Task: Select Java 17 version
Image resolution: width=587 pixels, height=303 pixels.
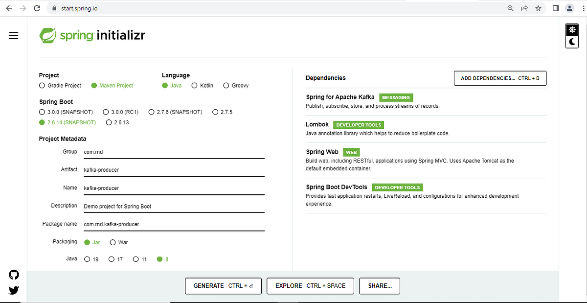Action: [111, 259]
